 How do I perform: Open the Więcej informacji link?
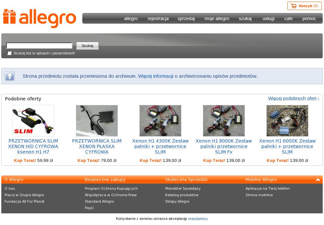click(156, 76)
